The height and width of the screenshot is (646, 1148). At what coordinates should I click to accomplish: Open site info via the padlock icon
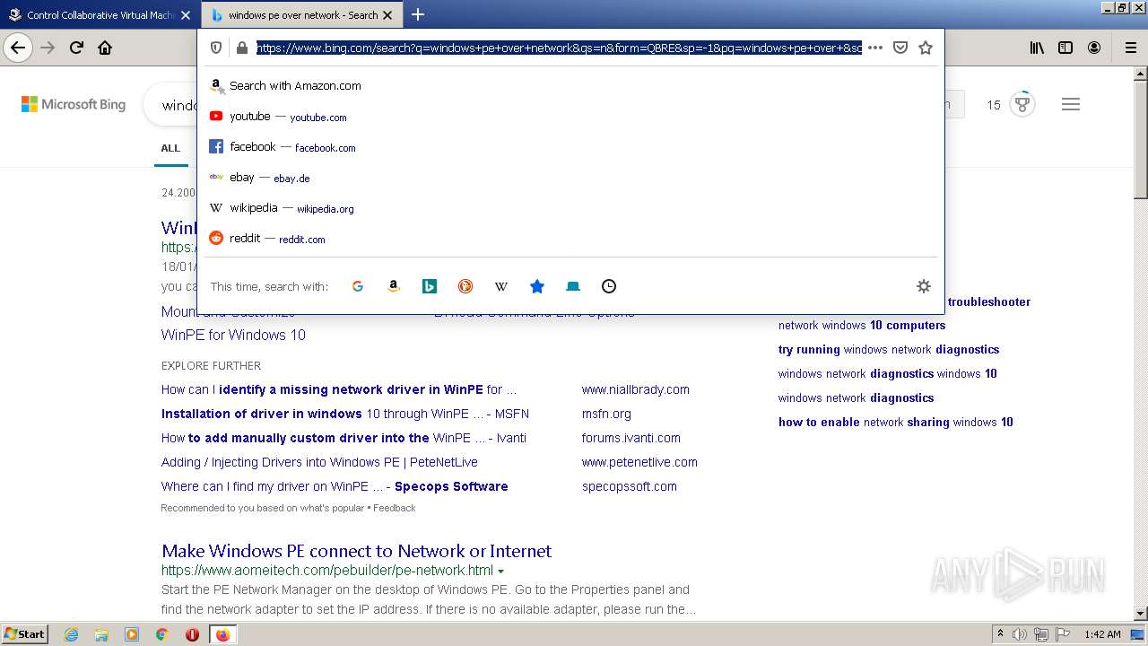[241, 48]
